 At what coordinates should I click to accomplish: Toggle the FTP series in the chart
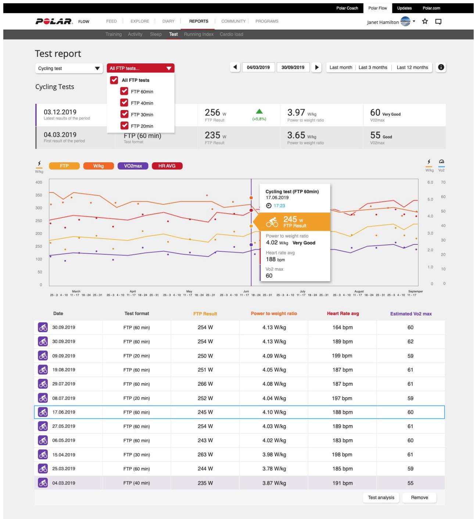tap(64, 166)
